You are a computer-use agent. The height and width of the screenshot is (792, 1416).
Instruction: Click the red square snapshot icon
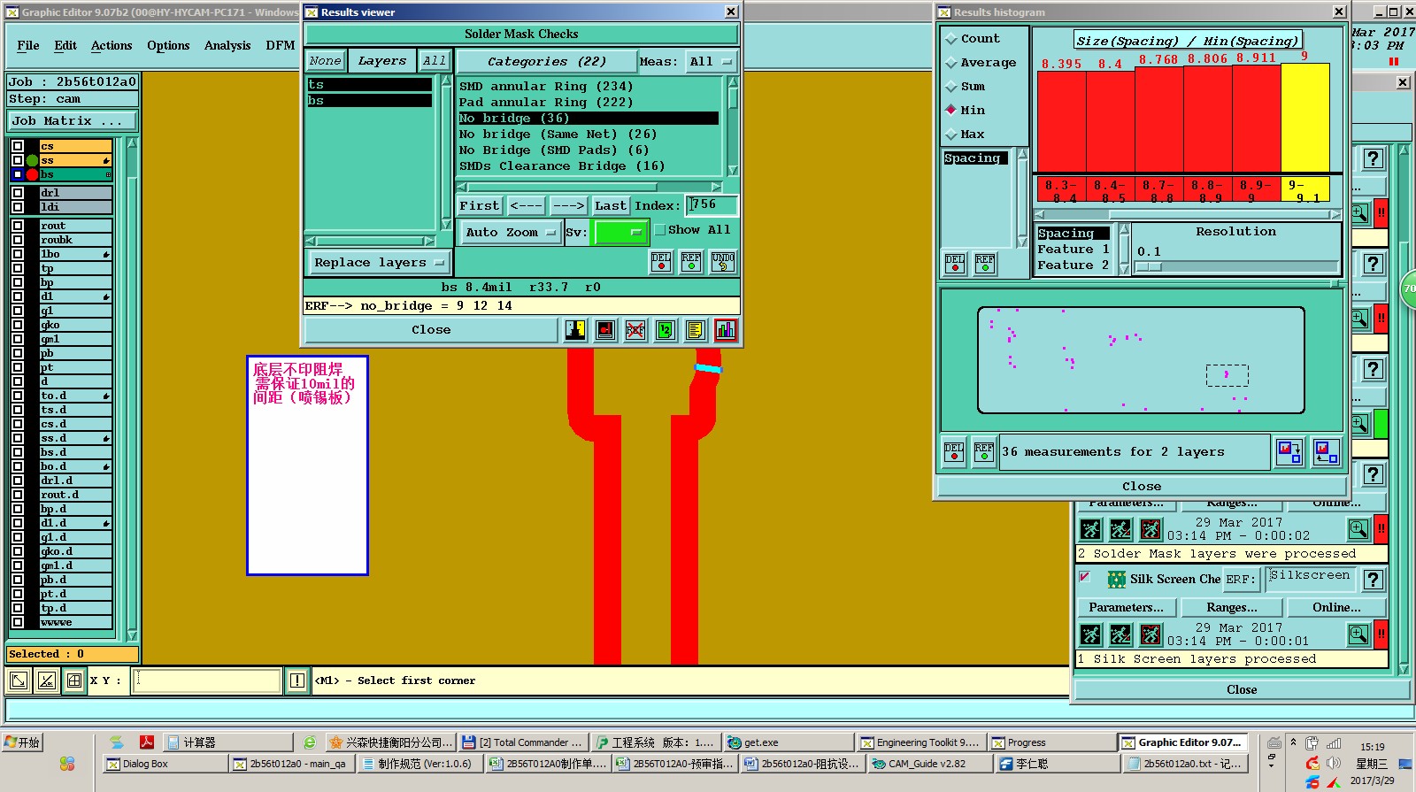click(x=605, y=330)
